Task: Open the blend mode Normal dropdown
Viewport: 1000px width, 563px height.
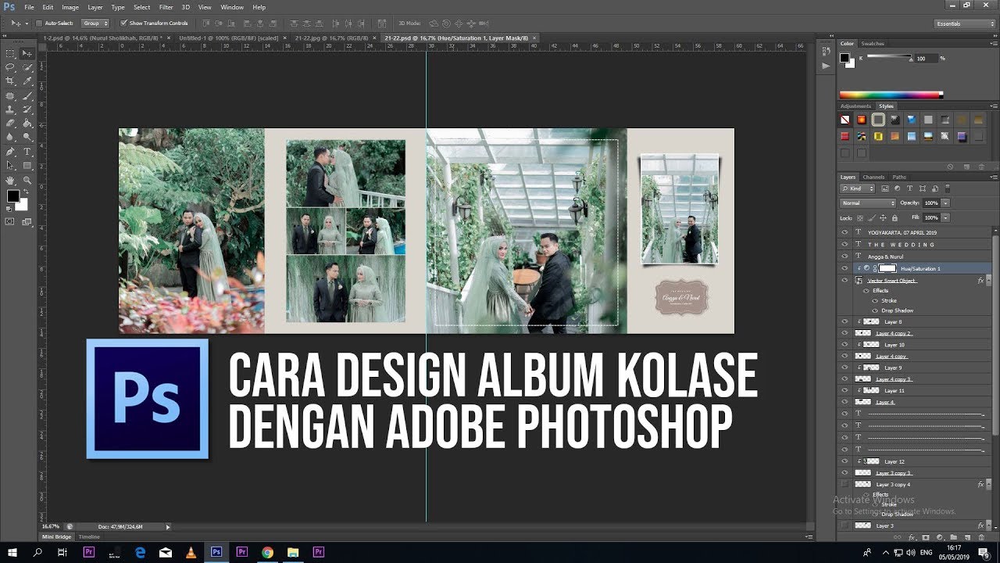Action: [x=867, y=203]
